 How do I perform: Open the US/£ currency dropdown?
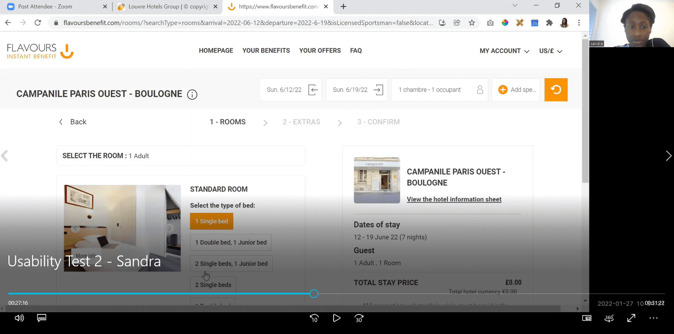(x=550, y=51)
